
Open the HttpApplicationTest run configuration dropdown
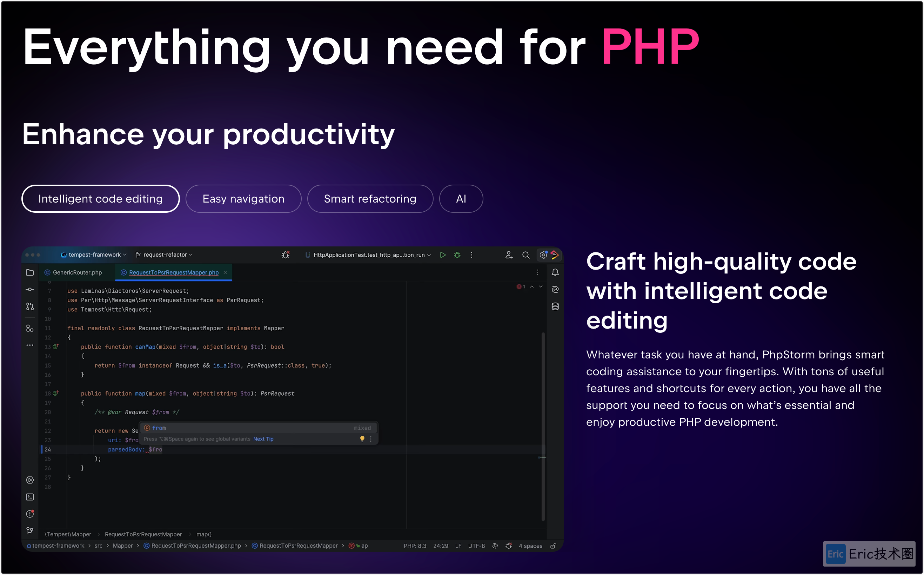coord(368,255)
